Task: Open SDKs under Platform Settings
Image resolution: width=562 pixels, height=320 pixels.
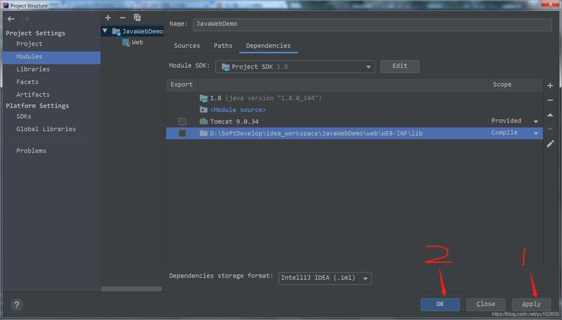Action: point(24,116)
